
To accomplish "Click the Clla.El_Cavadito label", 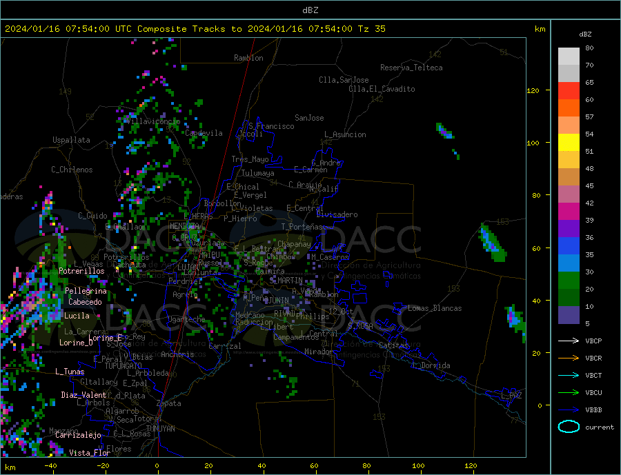I will pyautogui.click(x=382, y=89).
